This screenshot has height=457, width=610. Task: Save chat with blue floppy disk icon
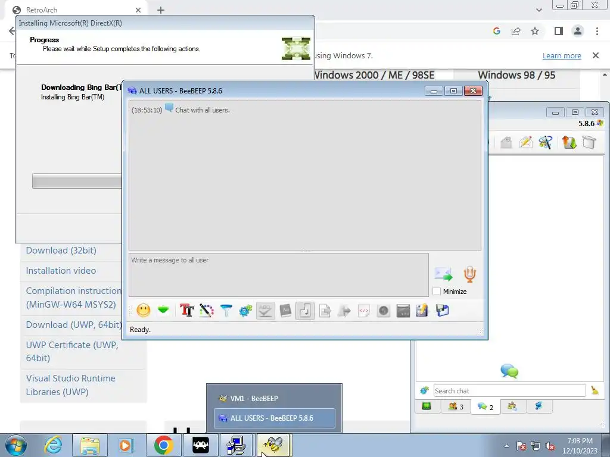443,311
